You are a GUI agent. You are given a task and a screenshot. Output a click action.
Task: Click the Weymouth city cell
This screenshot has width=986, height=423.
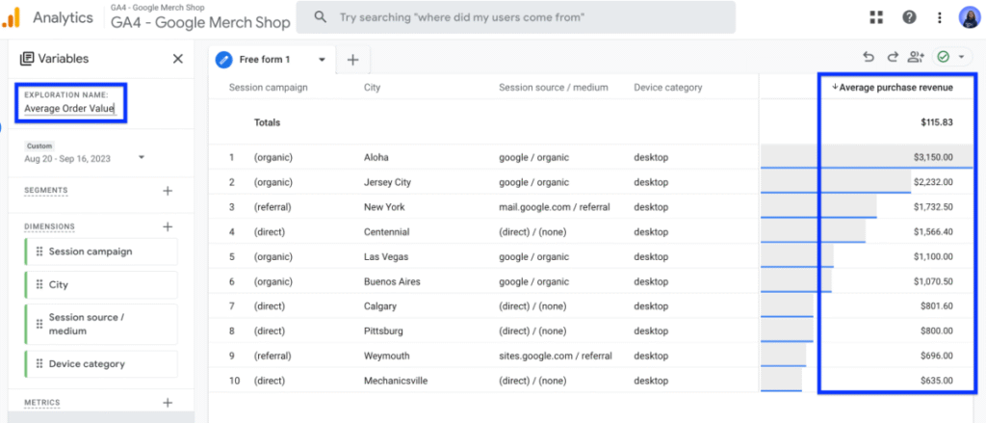tap(386, 356)
